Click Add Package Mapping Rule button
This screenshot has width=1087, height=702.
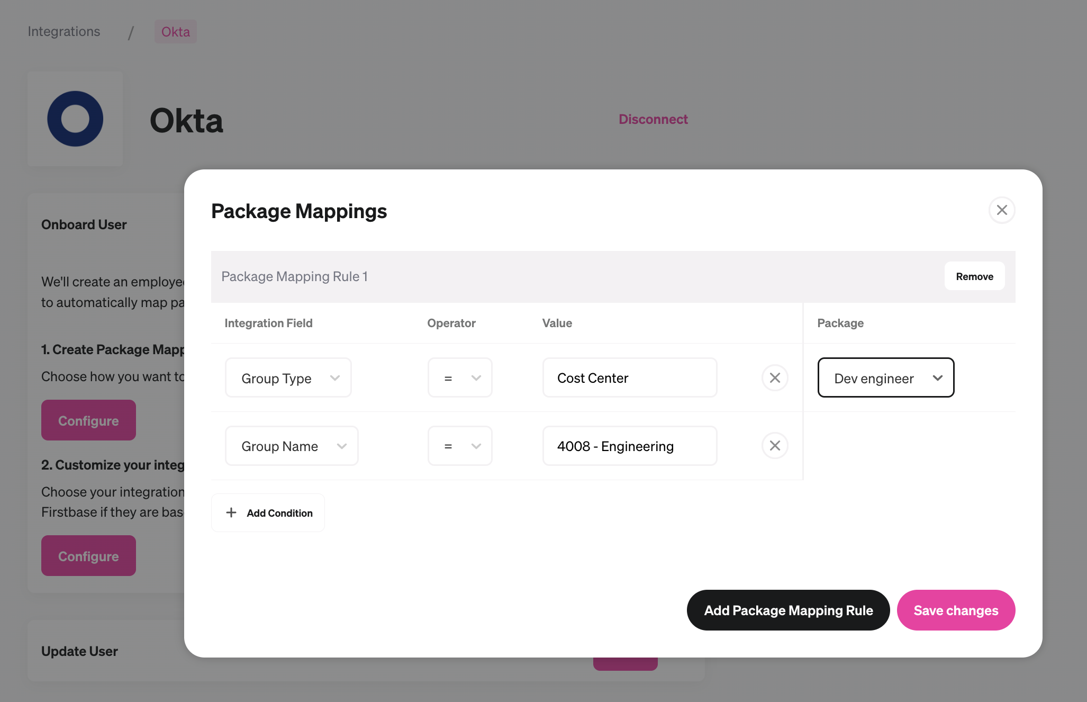click(x=788, y=610)
